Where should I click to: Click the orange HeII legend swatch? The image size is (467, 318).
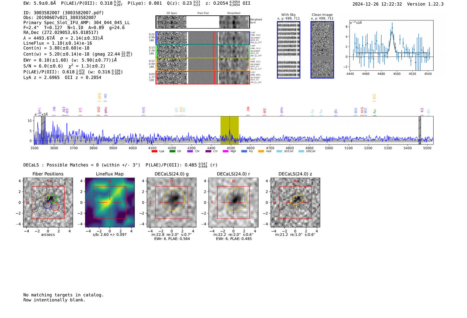261,151
